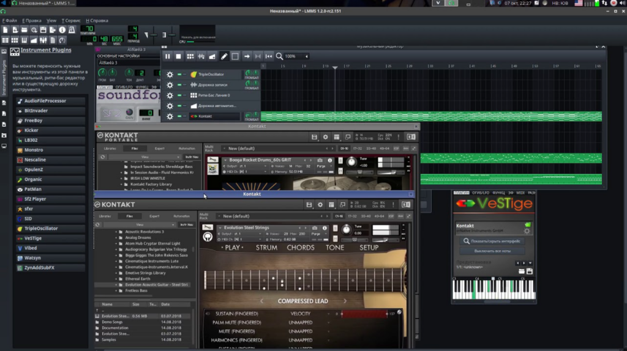Screen dimensions: 627x351
Task: Click upper Kontakt Portable save icon
Action: point(314,137)
